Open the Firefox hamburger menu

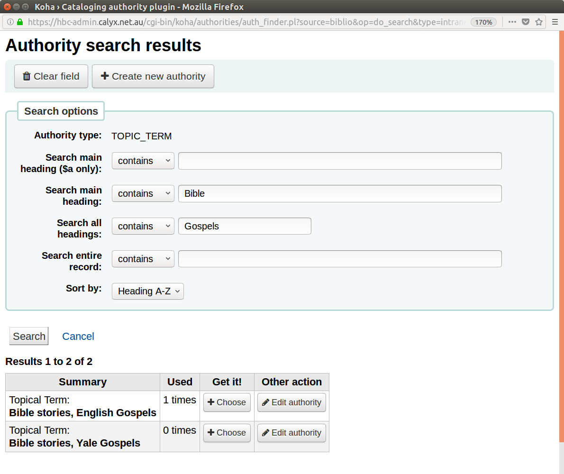555,22
